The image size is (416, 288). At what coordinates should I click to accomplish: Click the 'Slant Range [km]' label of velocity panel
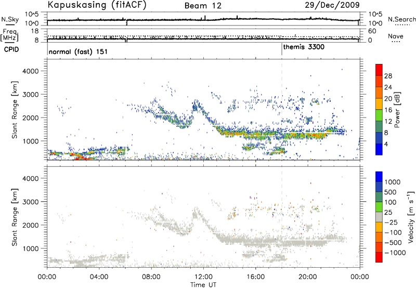[x=15, y=217]
